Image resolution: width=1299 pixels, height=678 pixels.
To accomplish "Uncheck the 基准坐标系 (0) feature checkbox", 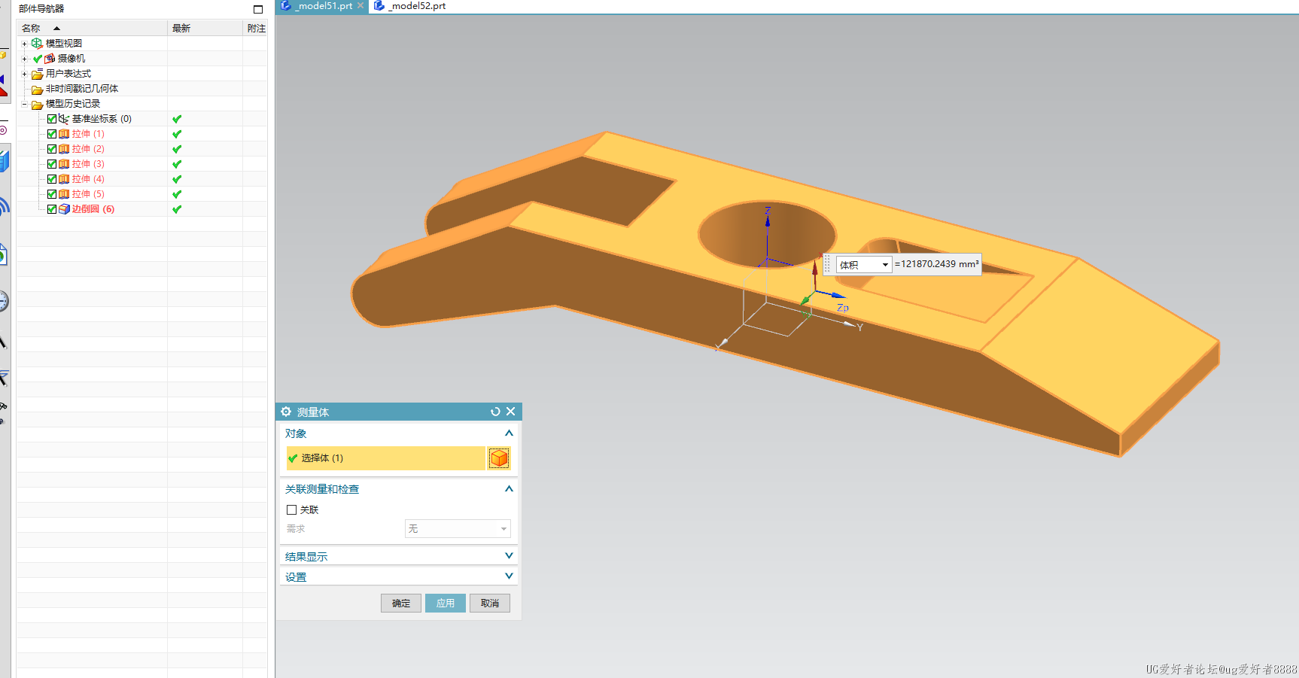I will coord(52,119).
